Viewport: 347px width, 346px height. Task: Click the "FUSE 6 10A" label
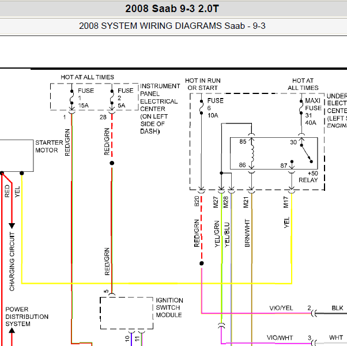pos(216,108)
